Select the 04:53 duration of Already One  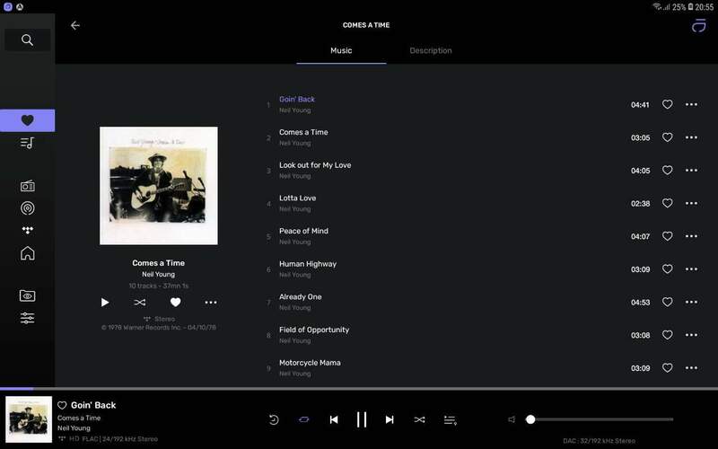640,303
